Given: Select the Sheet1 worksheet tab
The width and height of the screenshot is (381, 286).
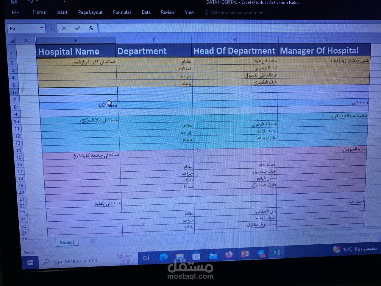Looking at the screenshot, I should tap(67, 243).
